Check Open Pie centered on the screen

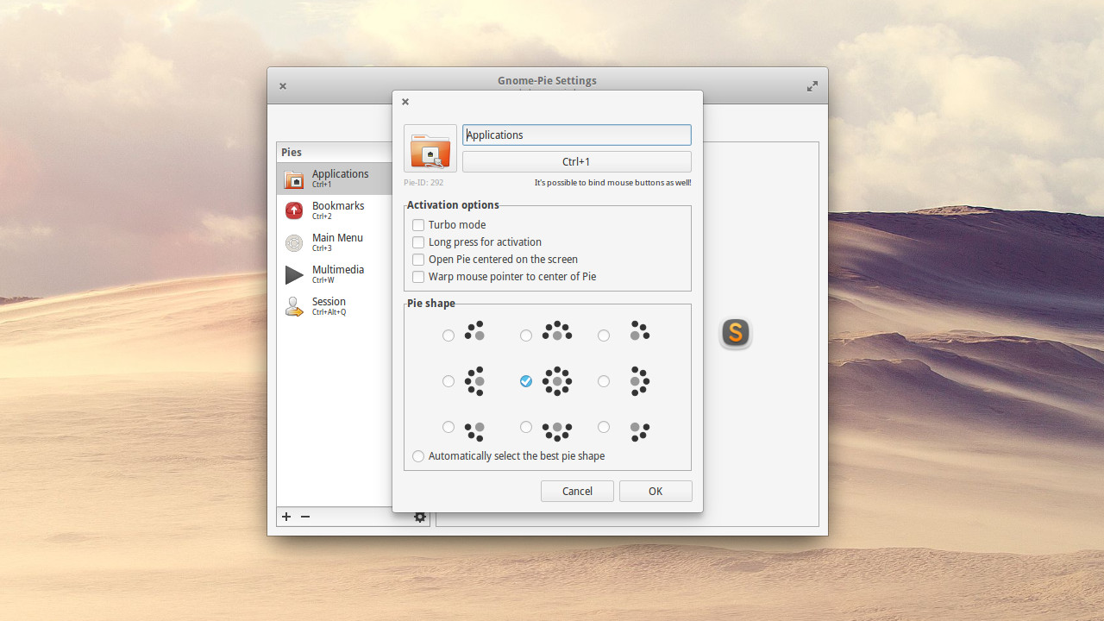418,260
